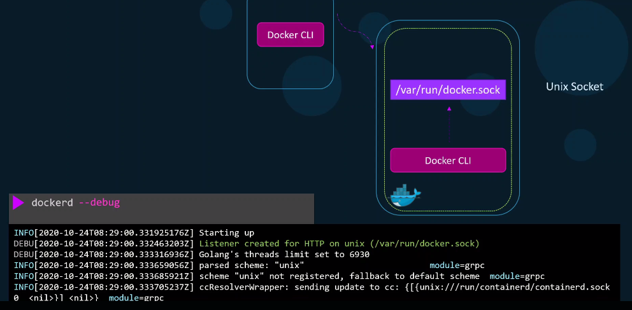Image resolution: width=632 pixels, height=310 pixels.
Task: Click the 'Golang's threads limit set to 6930' message
Action: click(284, 255)
